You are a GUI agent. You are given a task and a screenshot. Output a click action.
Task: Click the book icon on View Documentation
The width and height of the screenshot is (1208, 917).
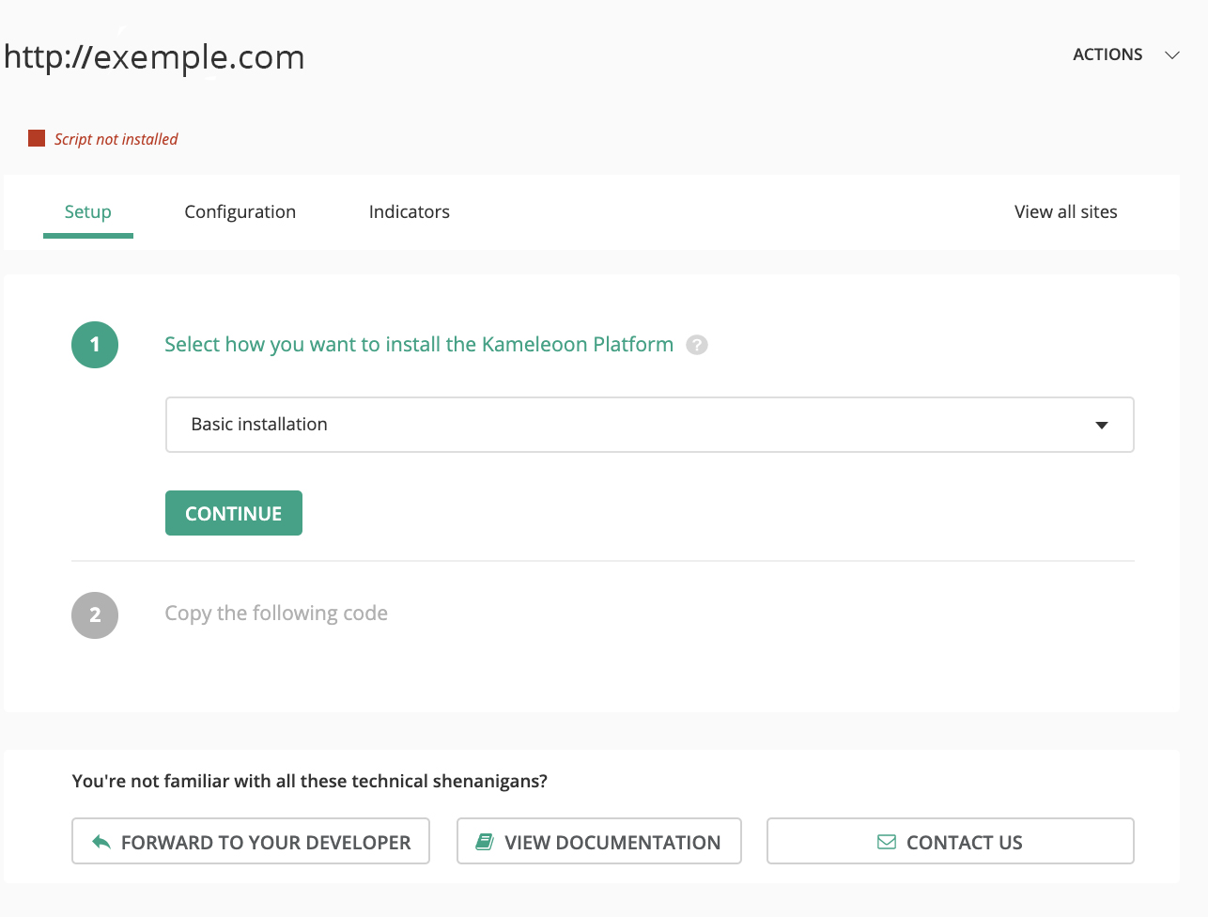[x=485, y=842]
